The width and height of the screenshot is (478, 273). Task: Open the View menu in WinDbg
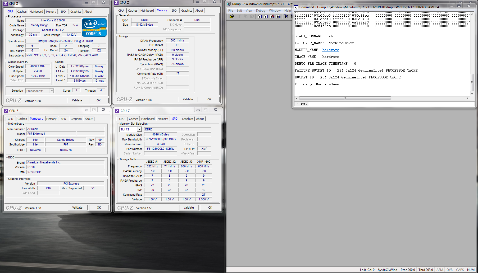pos(249,11)
